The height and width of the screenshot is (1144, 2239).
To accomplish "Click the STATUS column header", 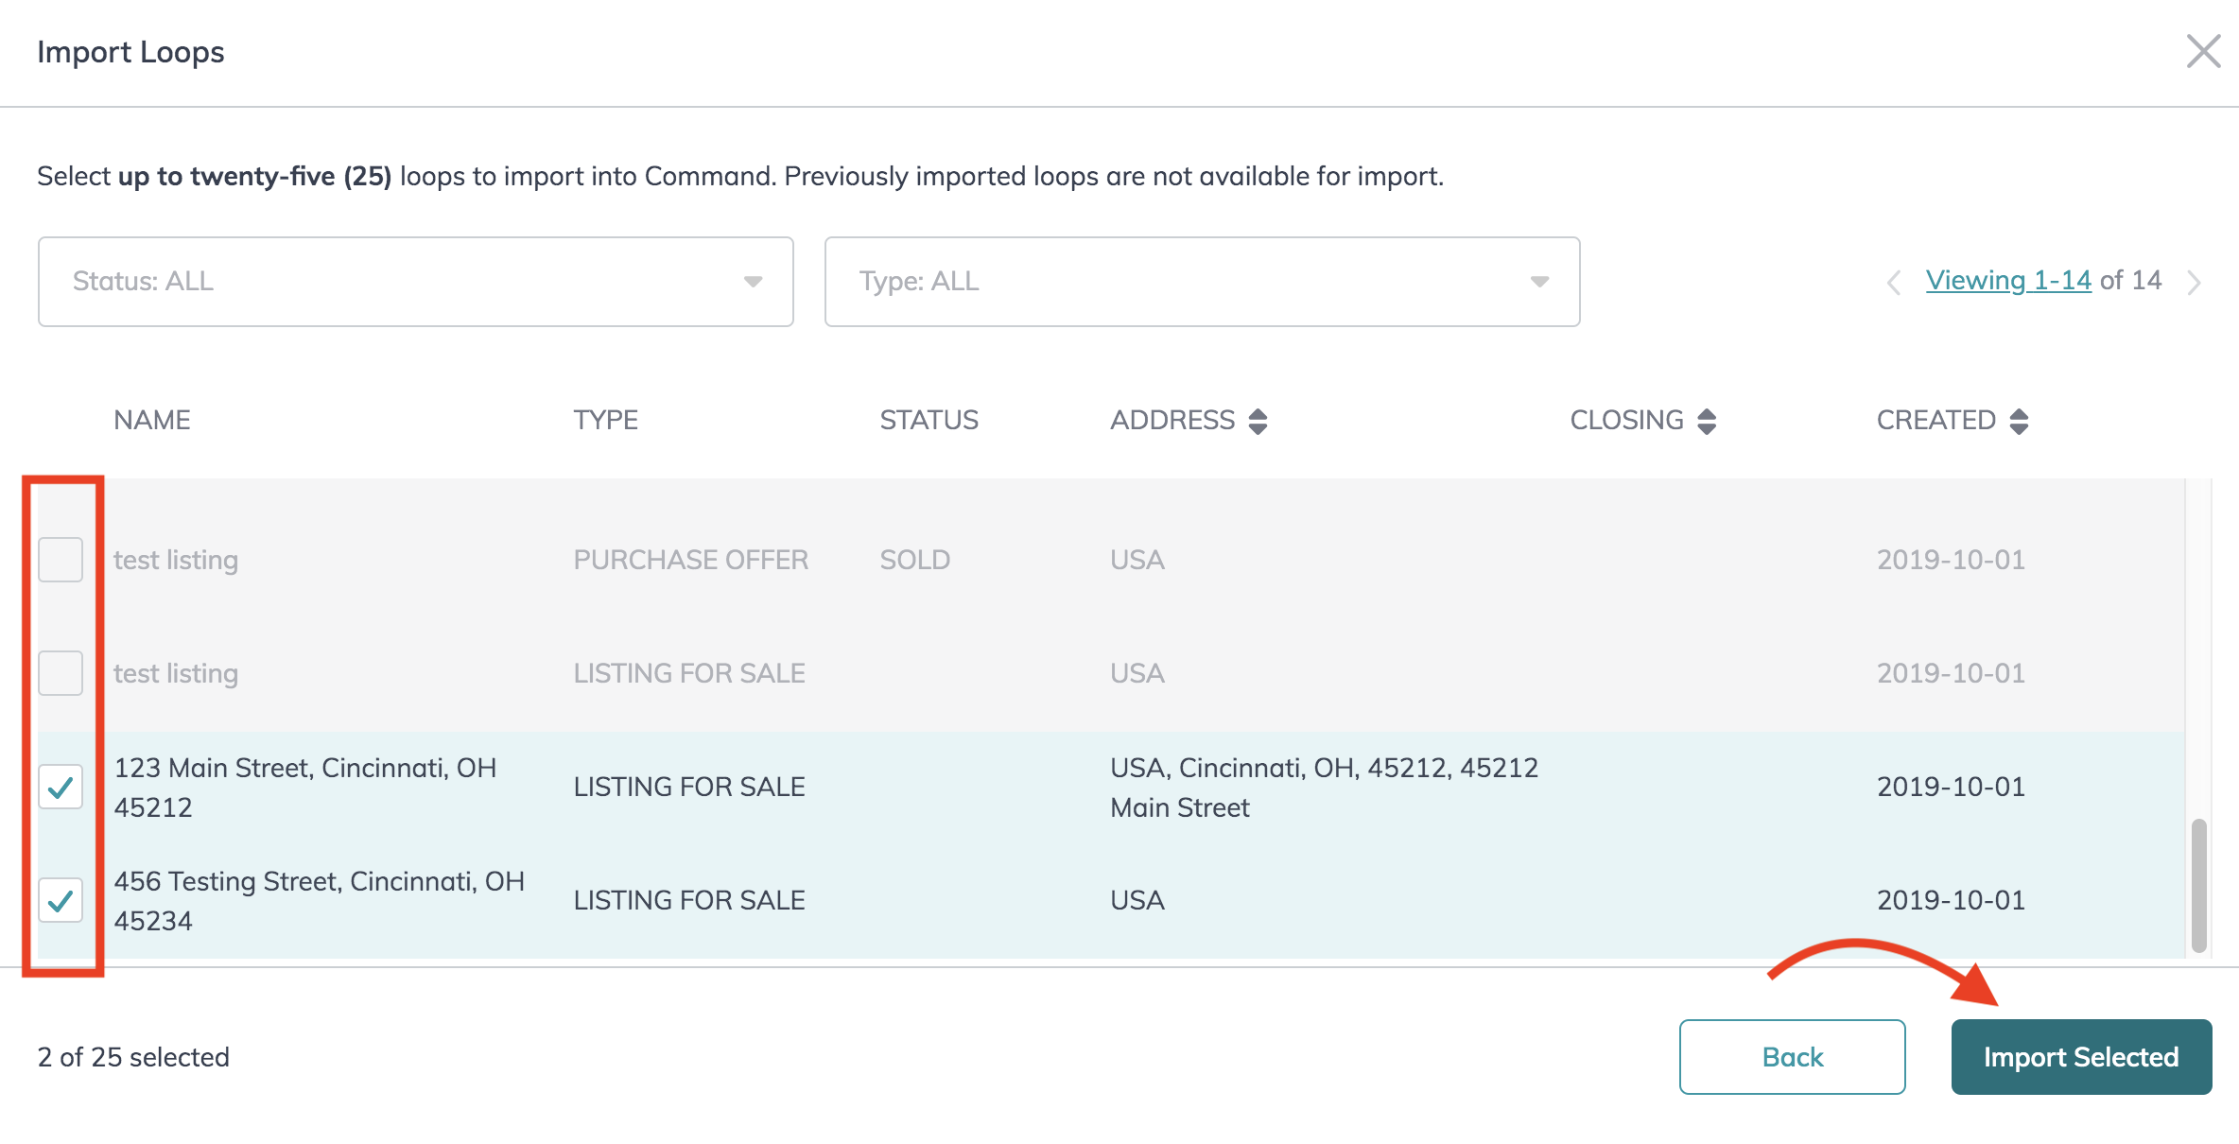I will [929, 420].
